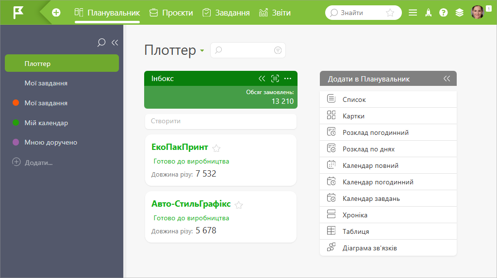497x278 pixels.
Task: Click Готово до виробництва on ЕкоПакПринт
Action: tap(191, 162)
